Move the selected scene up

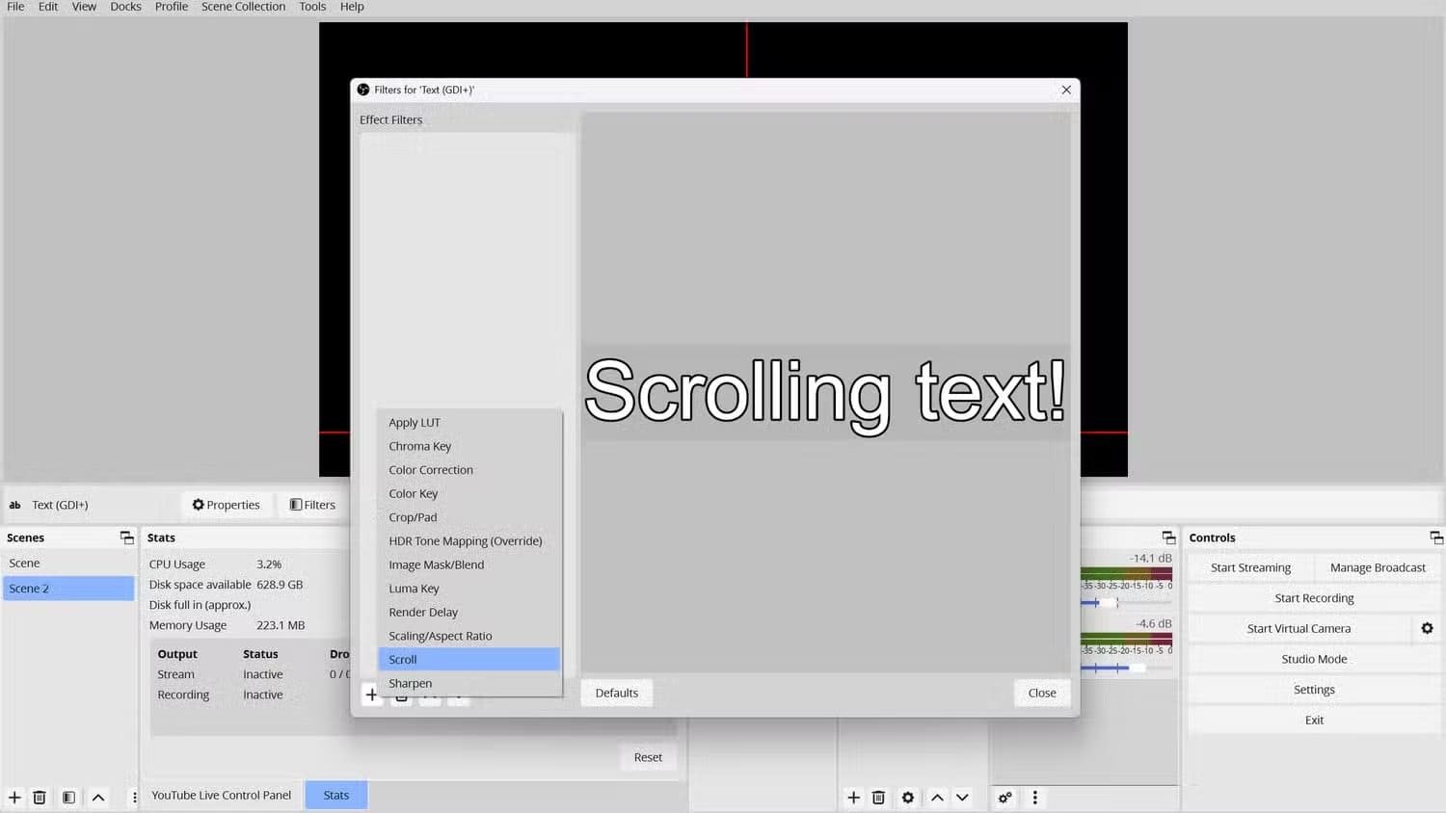98,798
